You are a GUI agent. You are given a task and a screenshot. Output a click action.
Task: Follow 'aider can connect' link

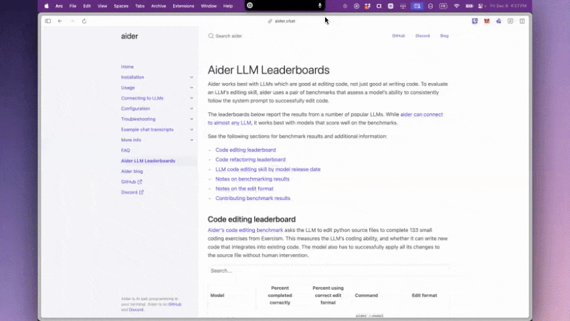(x=421, y=114)
